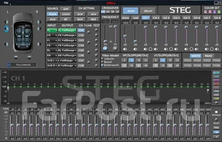Mute CH 8 via its speaker icon

point(217,49)
